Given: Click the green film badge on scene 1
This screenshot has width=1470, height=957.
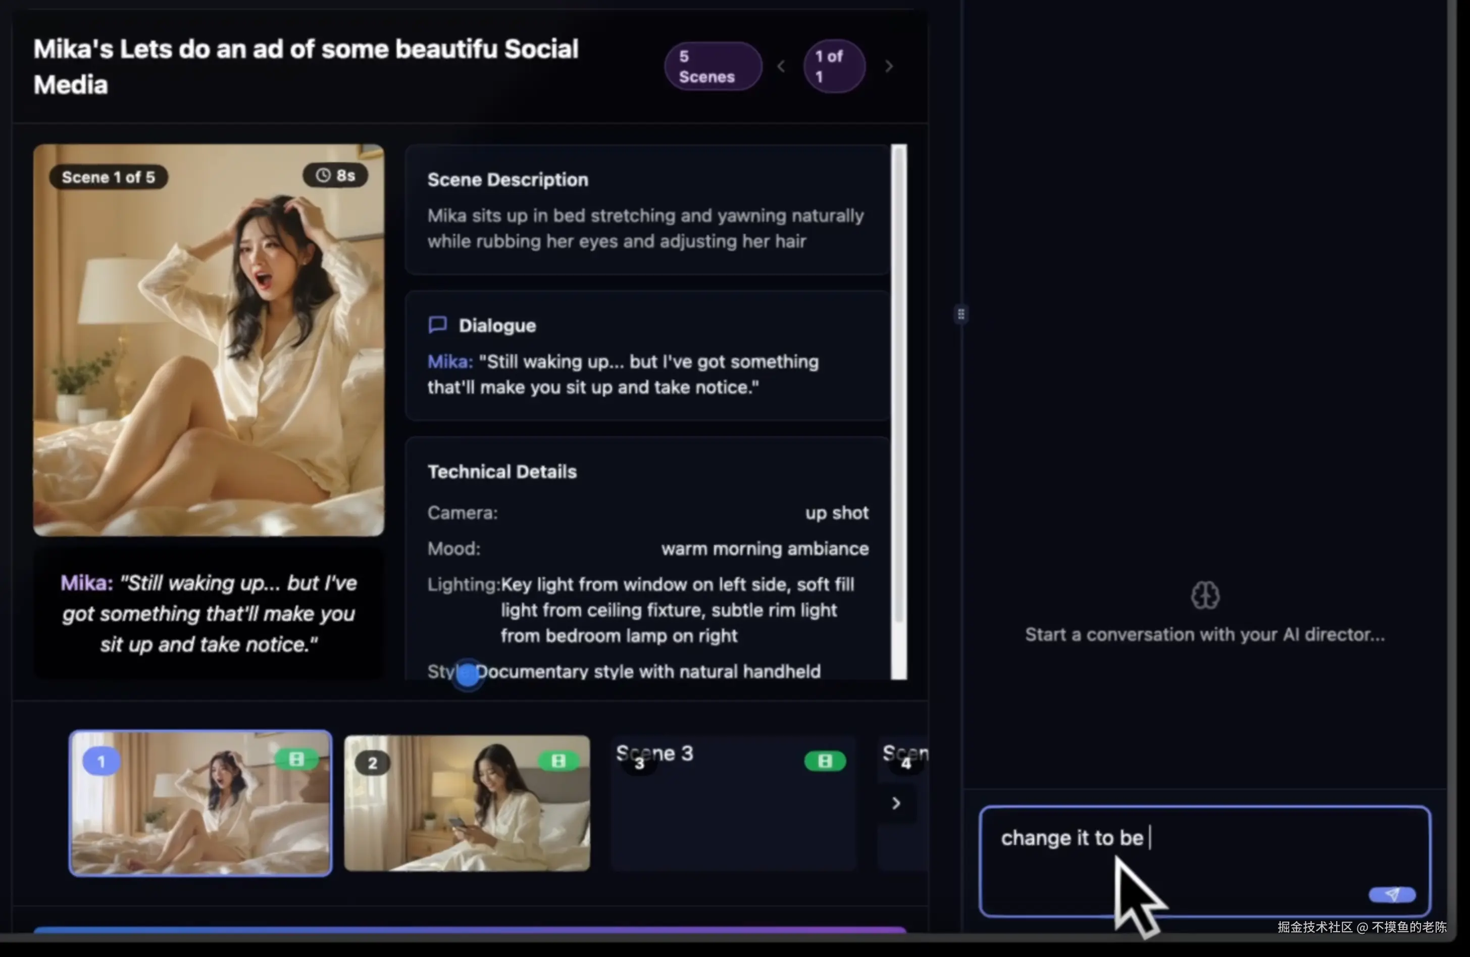Looking at the screenshot, I should pos(296,760).
